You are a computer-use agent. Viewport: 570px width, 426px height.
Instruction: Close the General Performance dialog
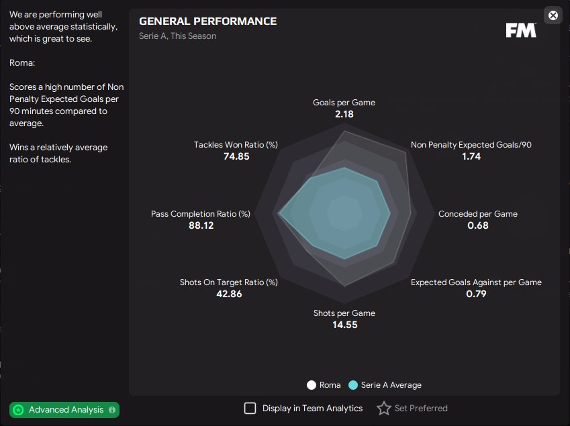coord(553,15)
